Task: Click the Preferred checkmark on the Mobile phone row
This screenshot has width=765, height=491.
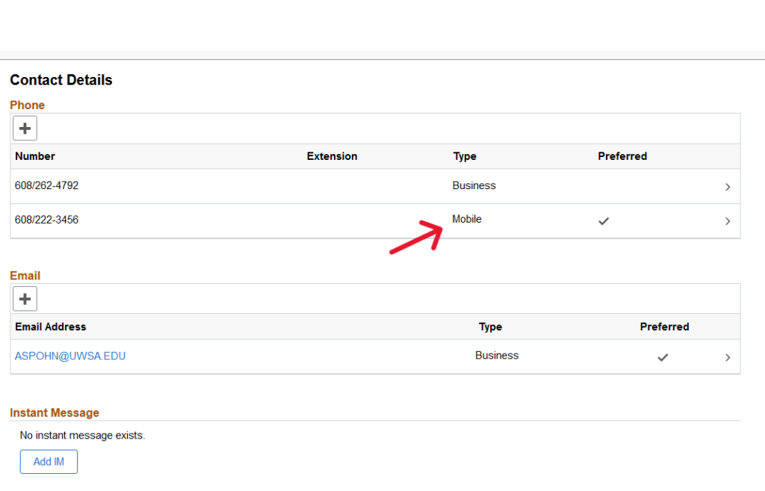Action: coord(604,221)
